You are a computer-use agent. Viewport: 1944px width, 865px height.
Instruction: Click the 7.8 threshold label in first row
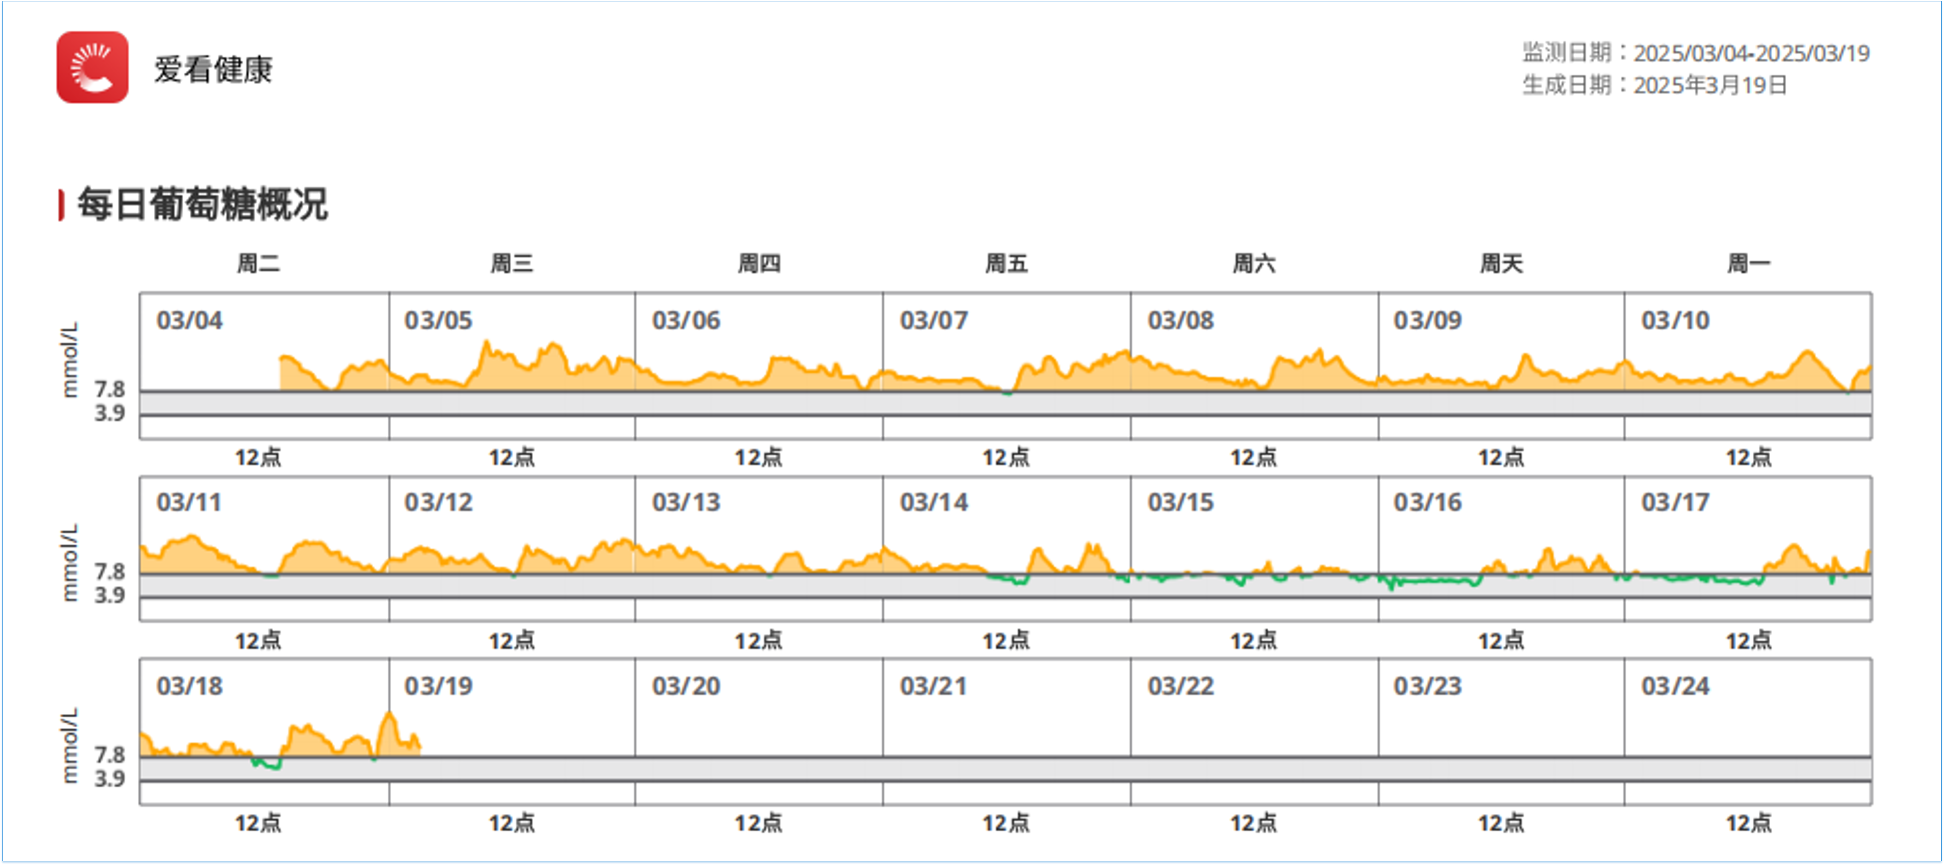point(109,389)
